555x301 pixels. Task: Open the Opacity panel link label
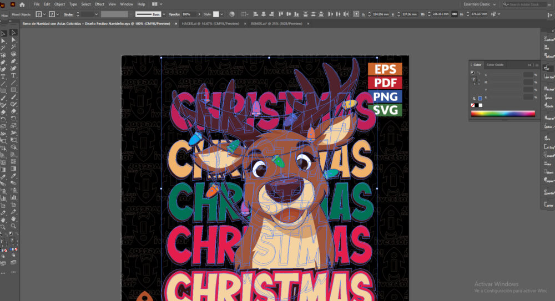point(174,14)
